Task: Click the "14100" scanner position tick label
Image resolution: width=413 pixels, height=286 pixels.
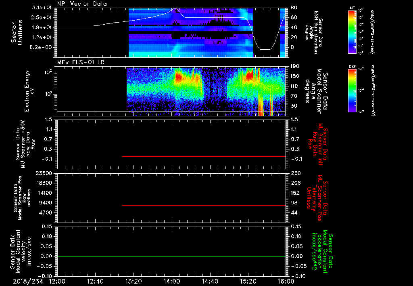Action: [44, 193]
